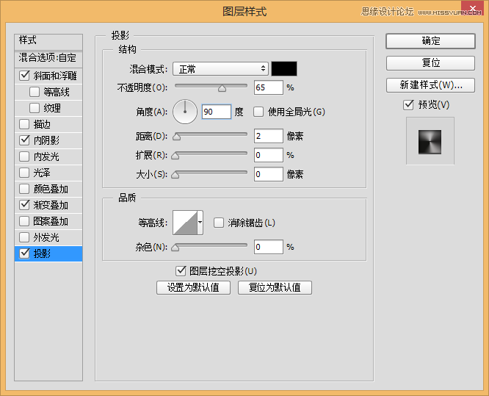Click the angle dial control

(185, 112)
